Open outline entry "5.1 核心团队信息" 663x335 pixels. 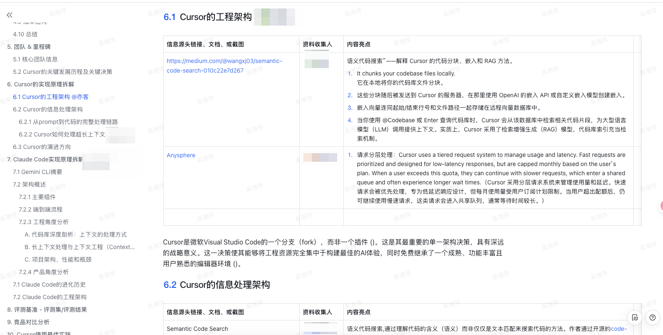coord(35,59)
